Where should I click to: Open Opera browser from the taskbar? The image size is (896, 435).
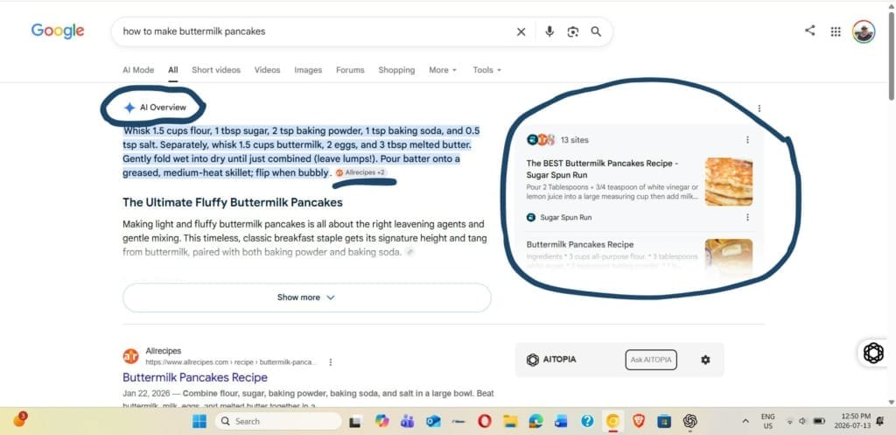point(485,421)
